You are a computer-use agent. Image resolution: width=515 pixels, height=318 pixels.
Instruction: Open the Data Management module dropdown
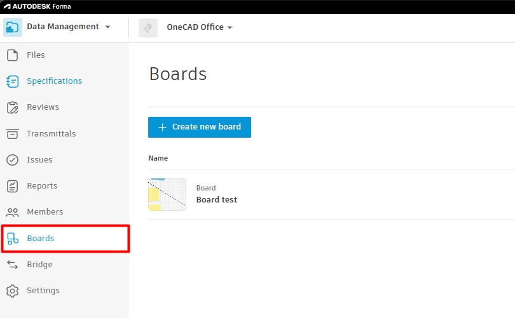107,27
